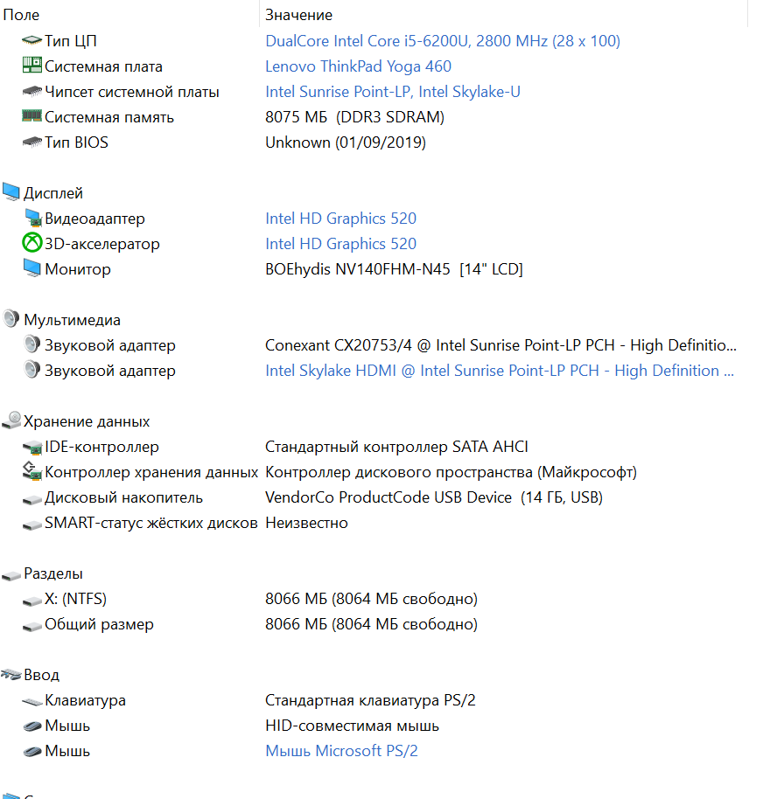784x799 pixels.
Task: Select the Видеоадаптер field label
Action: [x=94, y=219]
